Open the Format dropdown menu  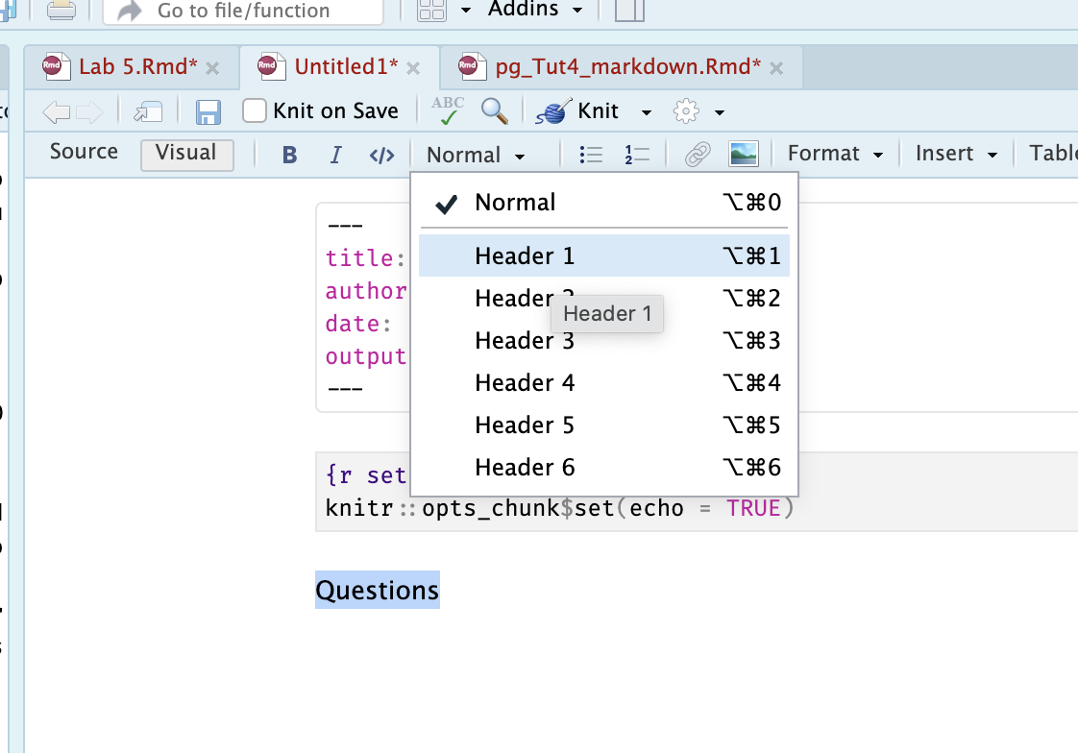[x=834, y=154]
